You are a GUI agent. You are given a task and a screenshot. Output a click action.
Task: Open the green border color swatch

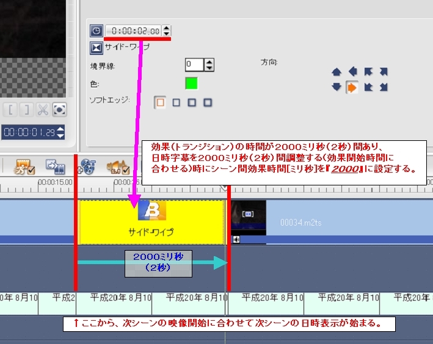191,84
